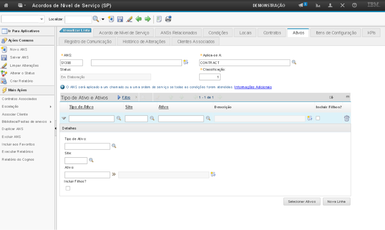Click the green Previous Record arrow
Viewport: 385px width, 230px height.
click(139, 19)
